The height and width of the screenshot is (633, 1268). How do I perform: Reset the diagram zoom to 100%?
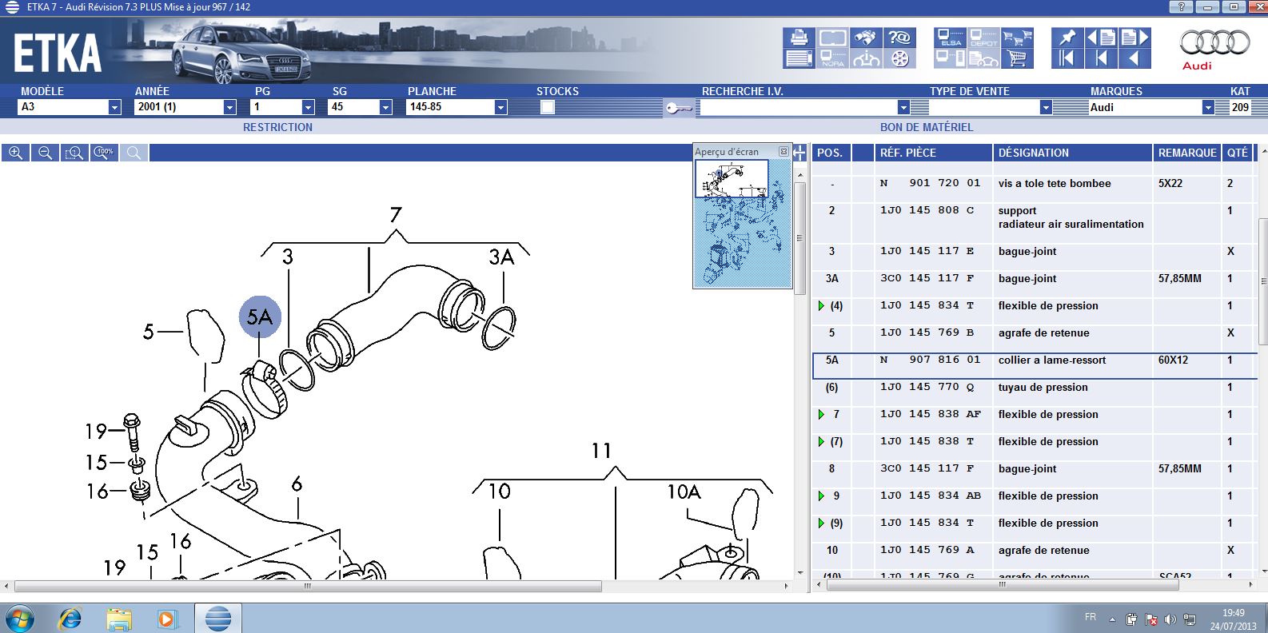104,153
